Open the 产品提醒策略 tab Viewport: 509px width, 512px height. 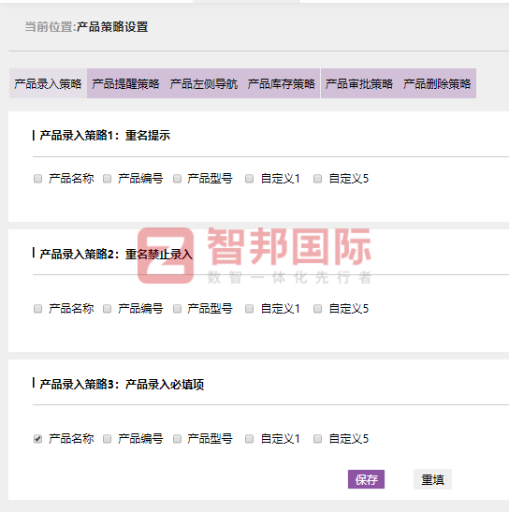pos(125,83)
